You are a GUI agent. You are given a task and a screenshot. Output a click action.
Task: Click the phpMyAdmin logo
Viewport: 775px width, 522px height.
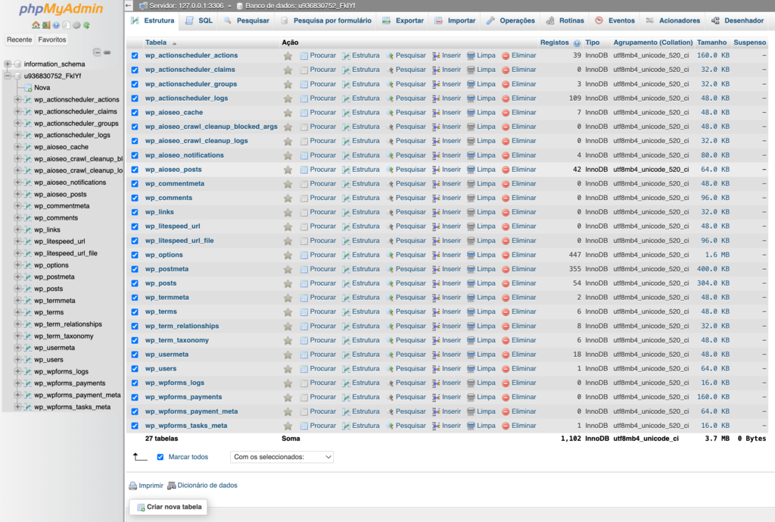[x=61, y=8]
